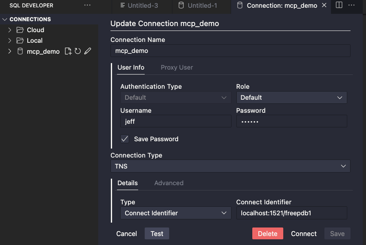Switch to the Proxy User tab
This screenshot has width=366, height=245.
click(177, 68)
